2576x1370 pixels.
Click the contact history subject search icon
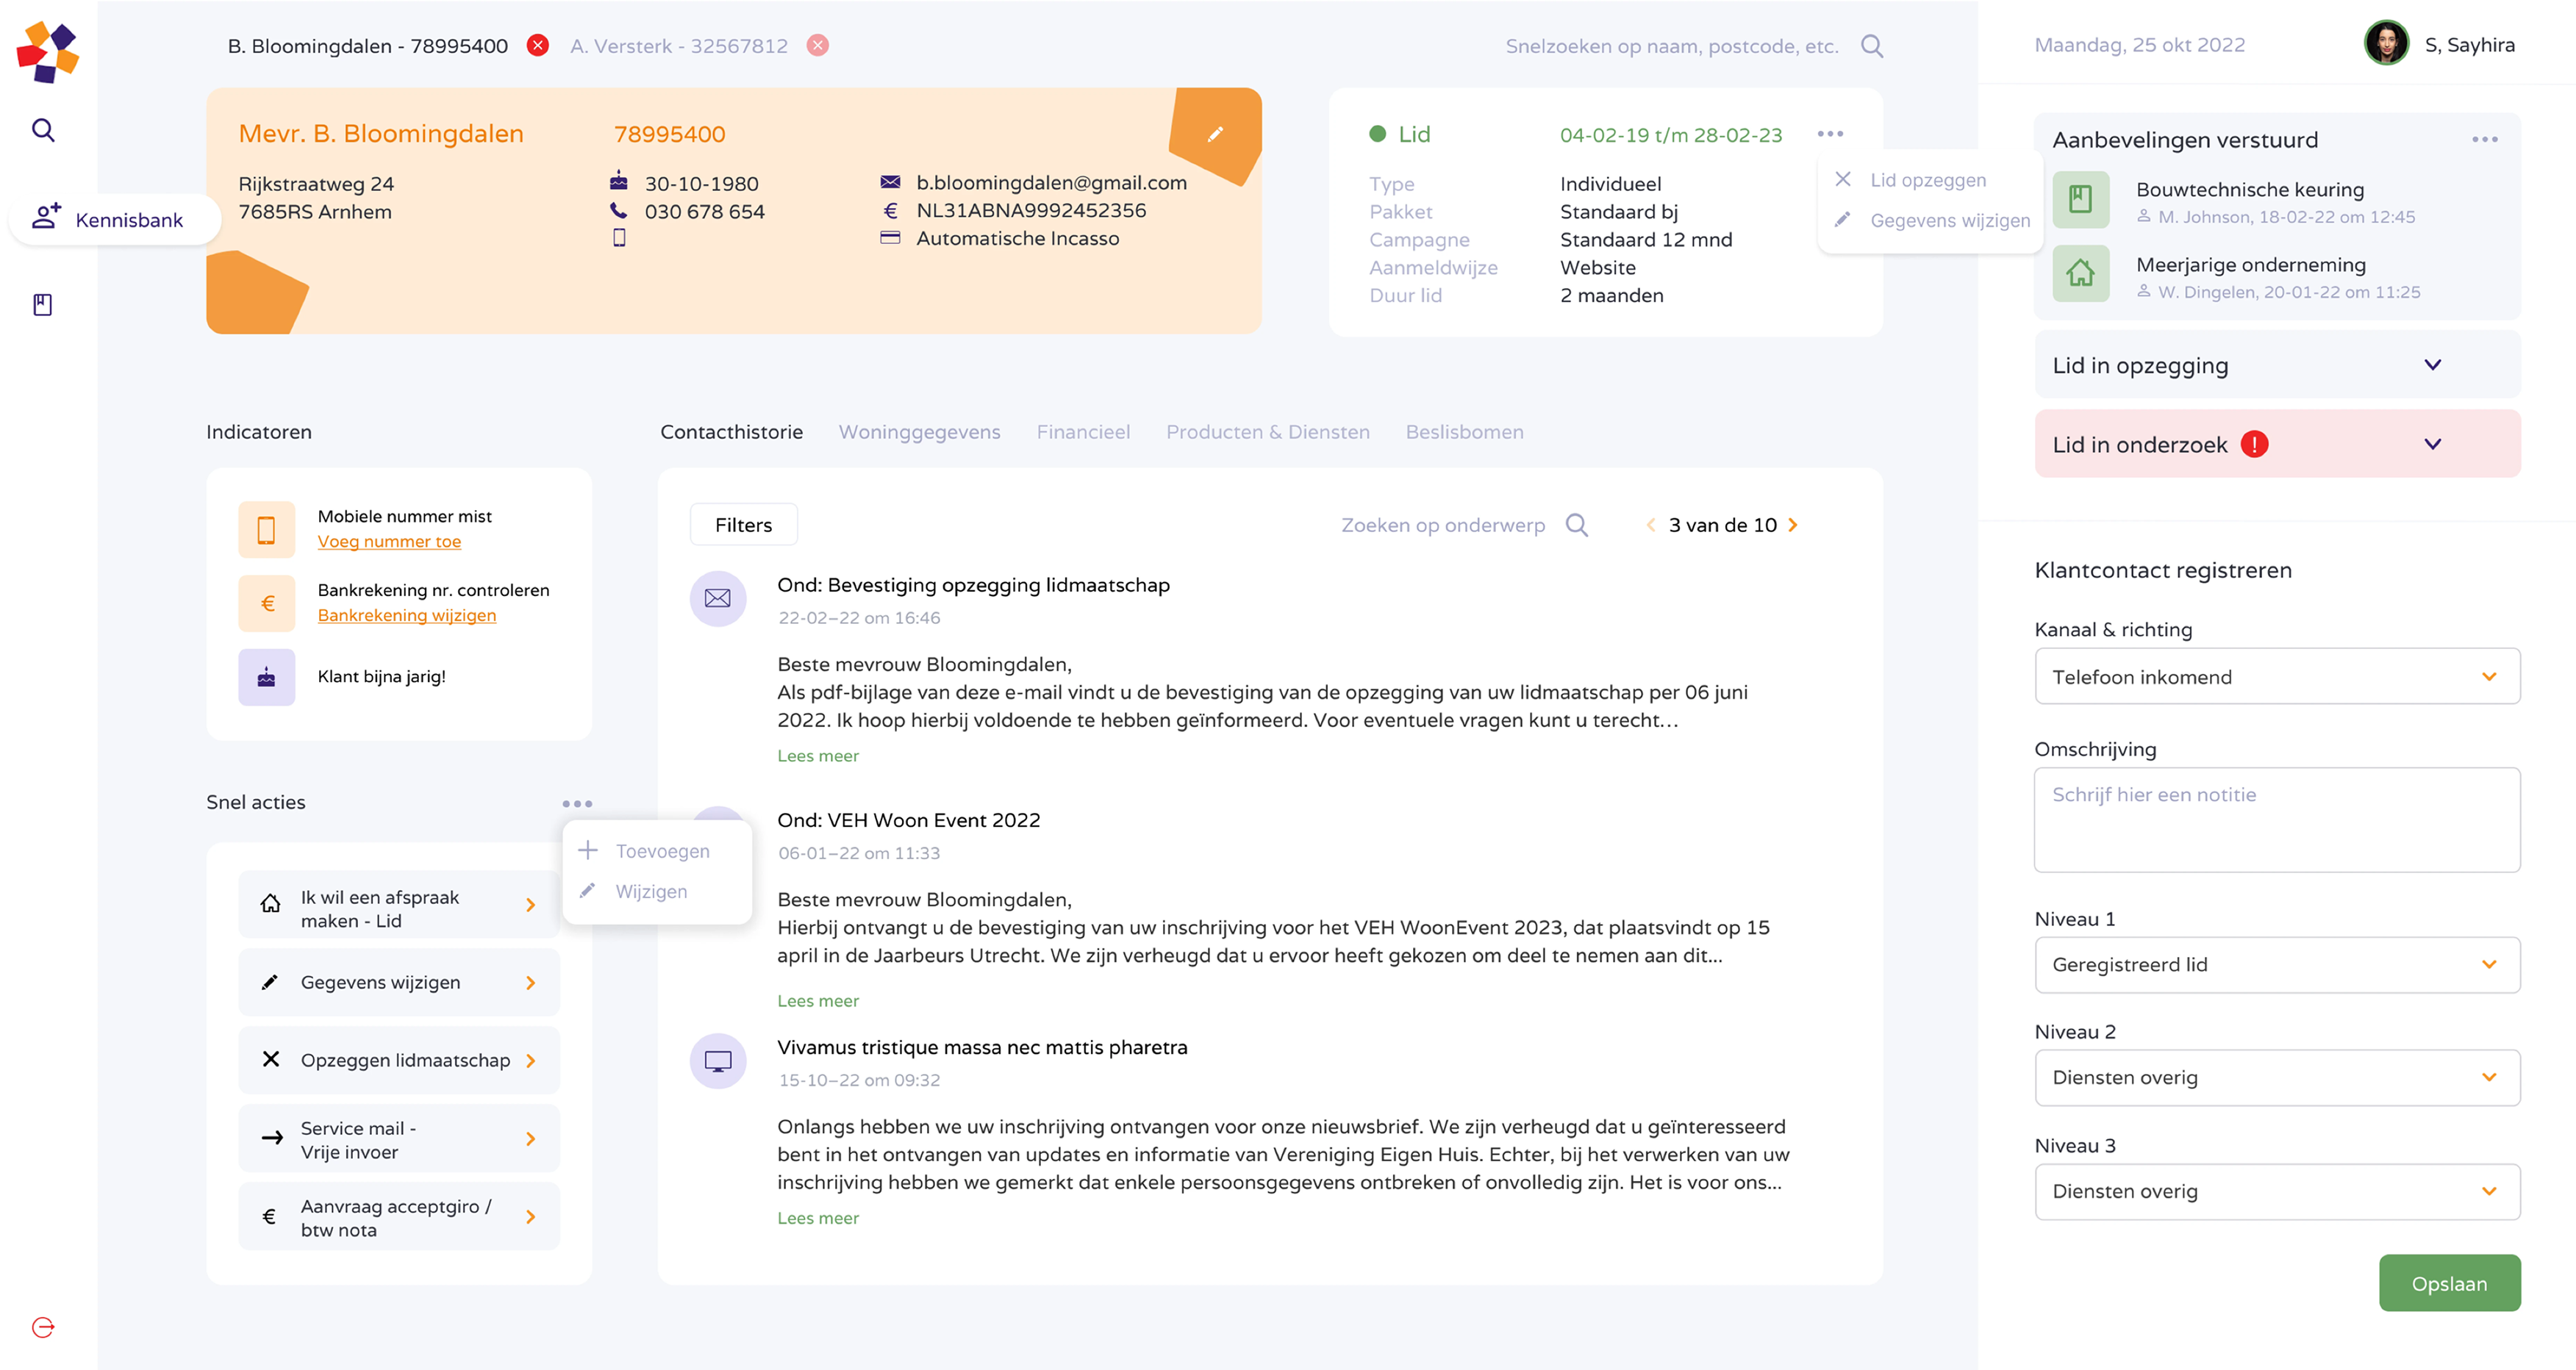click(x=1576, y=525)
